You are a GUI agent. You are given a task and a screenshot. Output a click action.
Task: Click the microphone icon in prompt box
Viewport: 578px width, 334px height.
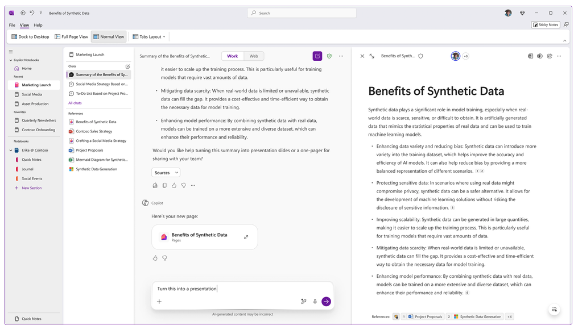point(315,302)
